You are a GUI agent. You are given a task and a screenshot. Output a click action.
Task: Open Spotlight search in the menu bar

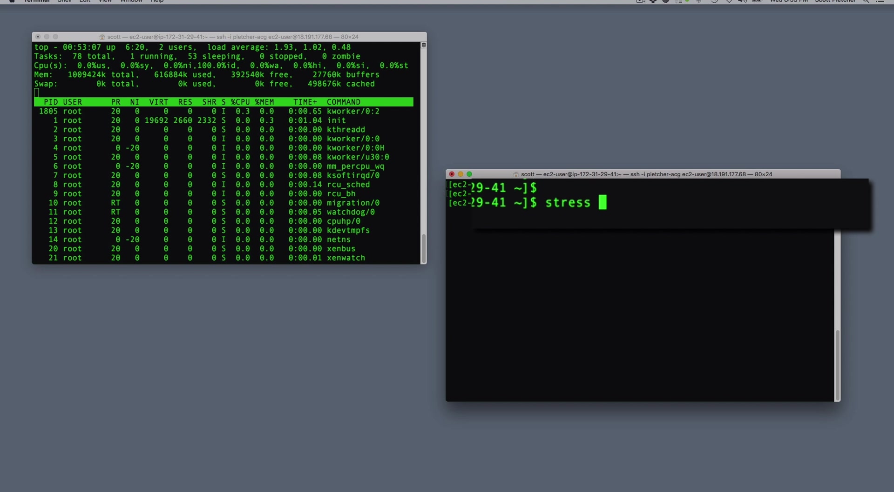coord(866,1)
